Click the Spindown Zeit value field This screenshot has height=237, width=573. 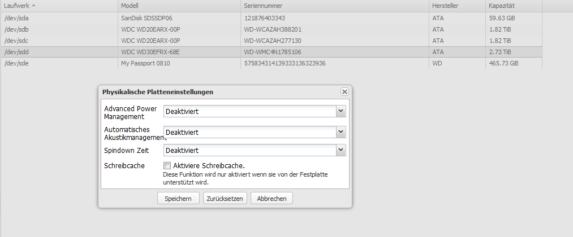(x=250, y=150)
